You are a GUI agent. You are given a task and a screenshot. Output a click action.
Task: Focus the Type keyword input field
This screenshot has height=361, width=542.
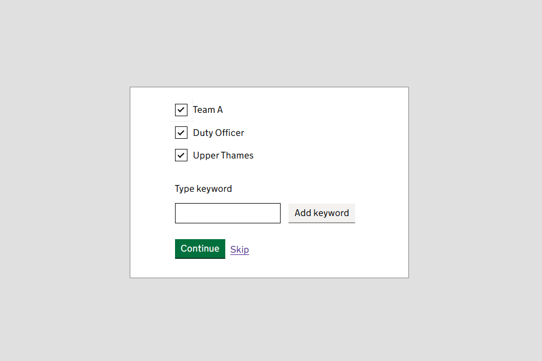tap(228, 213)
